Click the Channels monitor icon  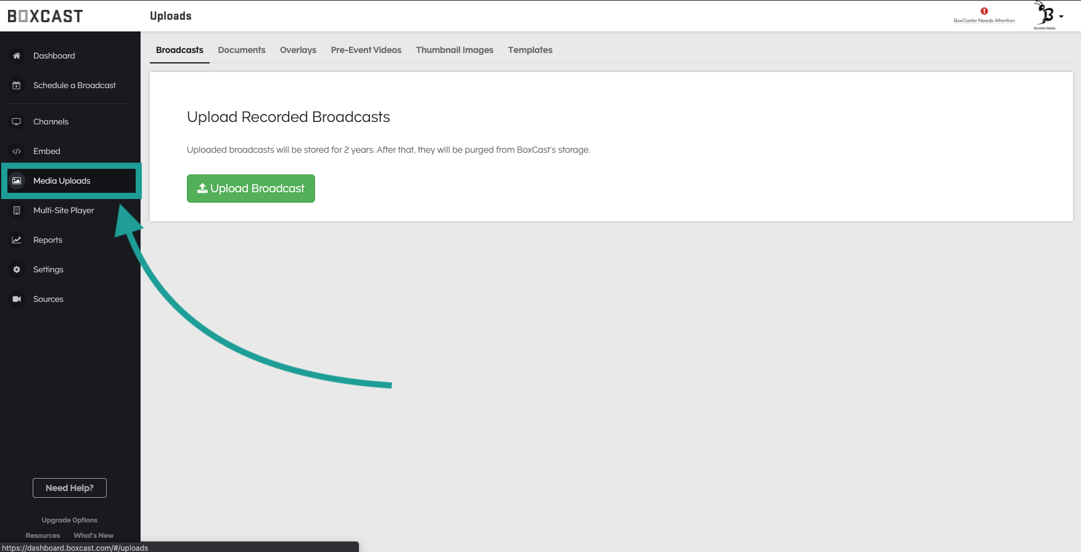pyautogui.click(x=17, y=122)
